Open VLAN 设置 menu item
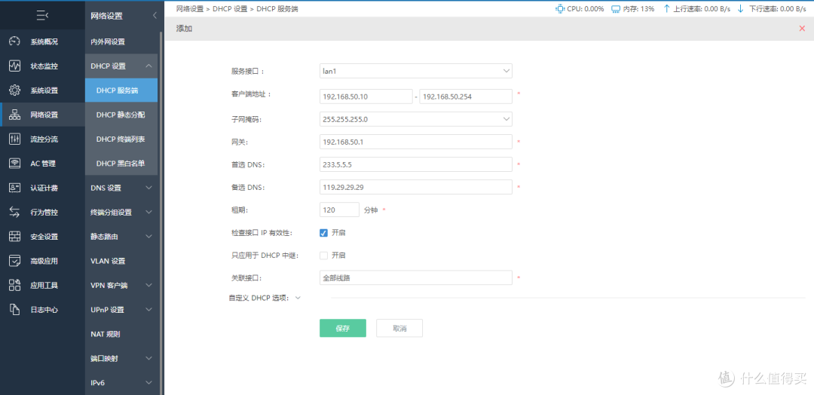 point(121,261)
